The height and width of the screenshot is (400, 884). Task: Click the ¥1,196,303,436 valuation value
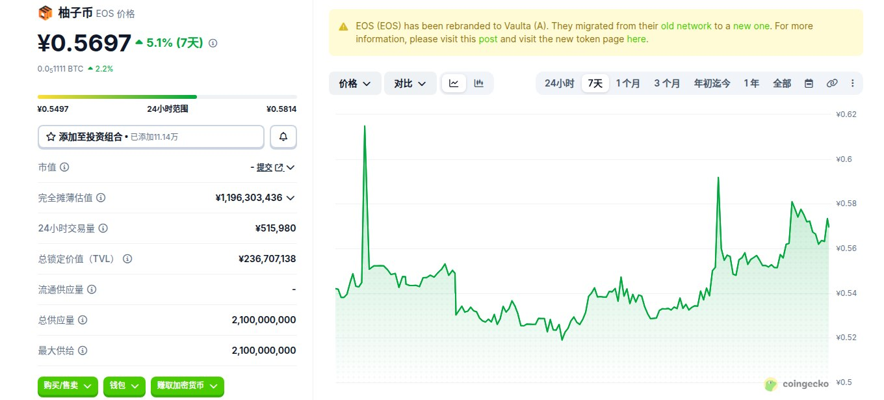pyautogui.click(x=249, y=198)
